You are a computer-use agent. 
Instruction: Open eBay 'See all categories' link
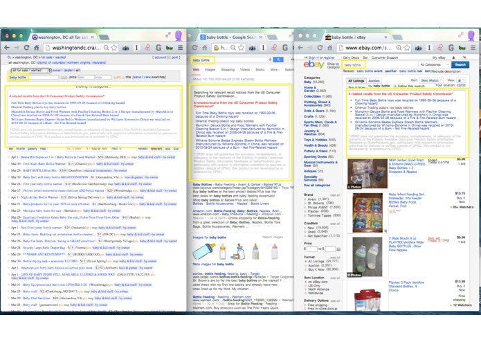click(x=317, y=186)
